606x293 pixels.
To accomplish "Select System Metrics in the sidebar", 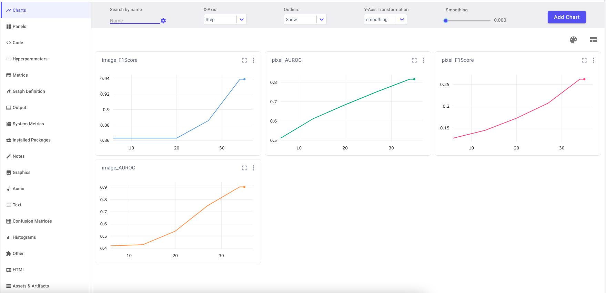I will [28, 124].
